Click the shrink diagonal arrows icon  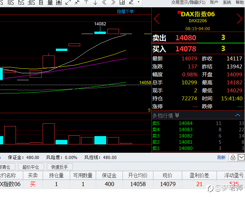point(77,2)
